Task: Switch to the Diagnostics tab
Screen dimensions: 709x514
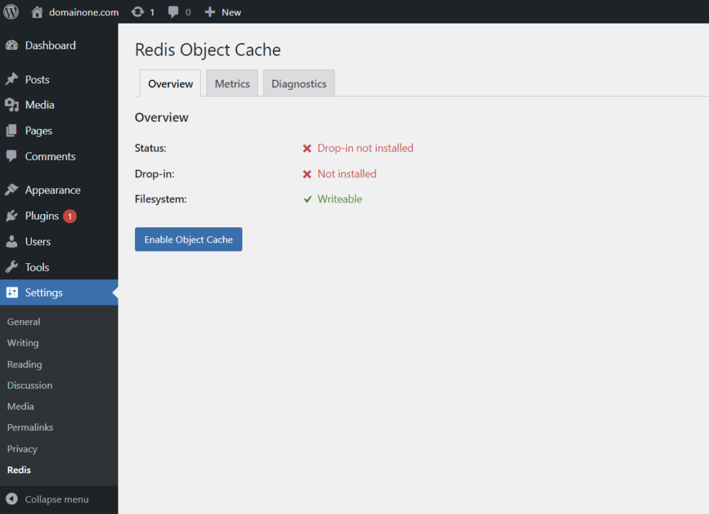Action: pos(298,84)
